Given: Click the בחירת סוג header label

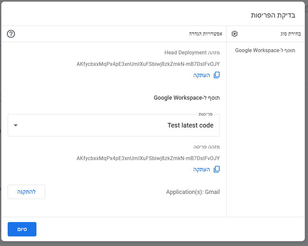Looking at the screenshot, I should pyautogui.click(x=290, y=34).
